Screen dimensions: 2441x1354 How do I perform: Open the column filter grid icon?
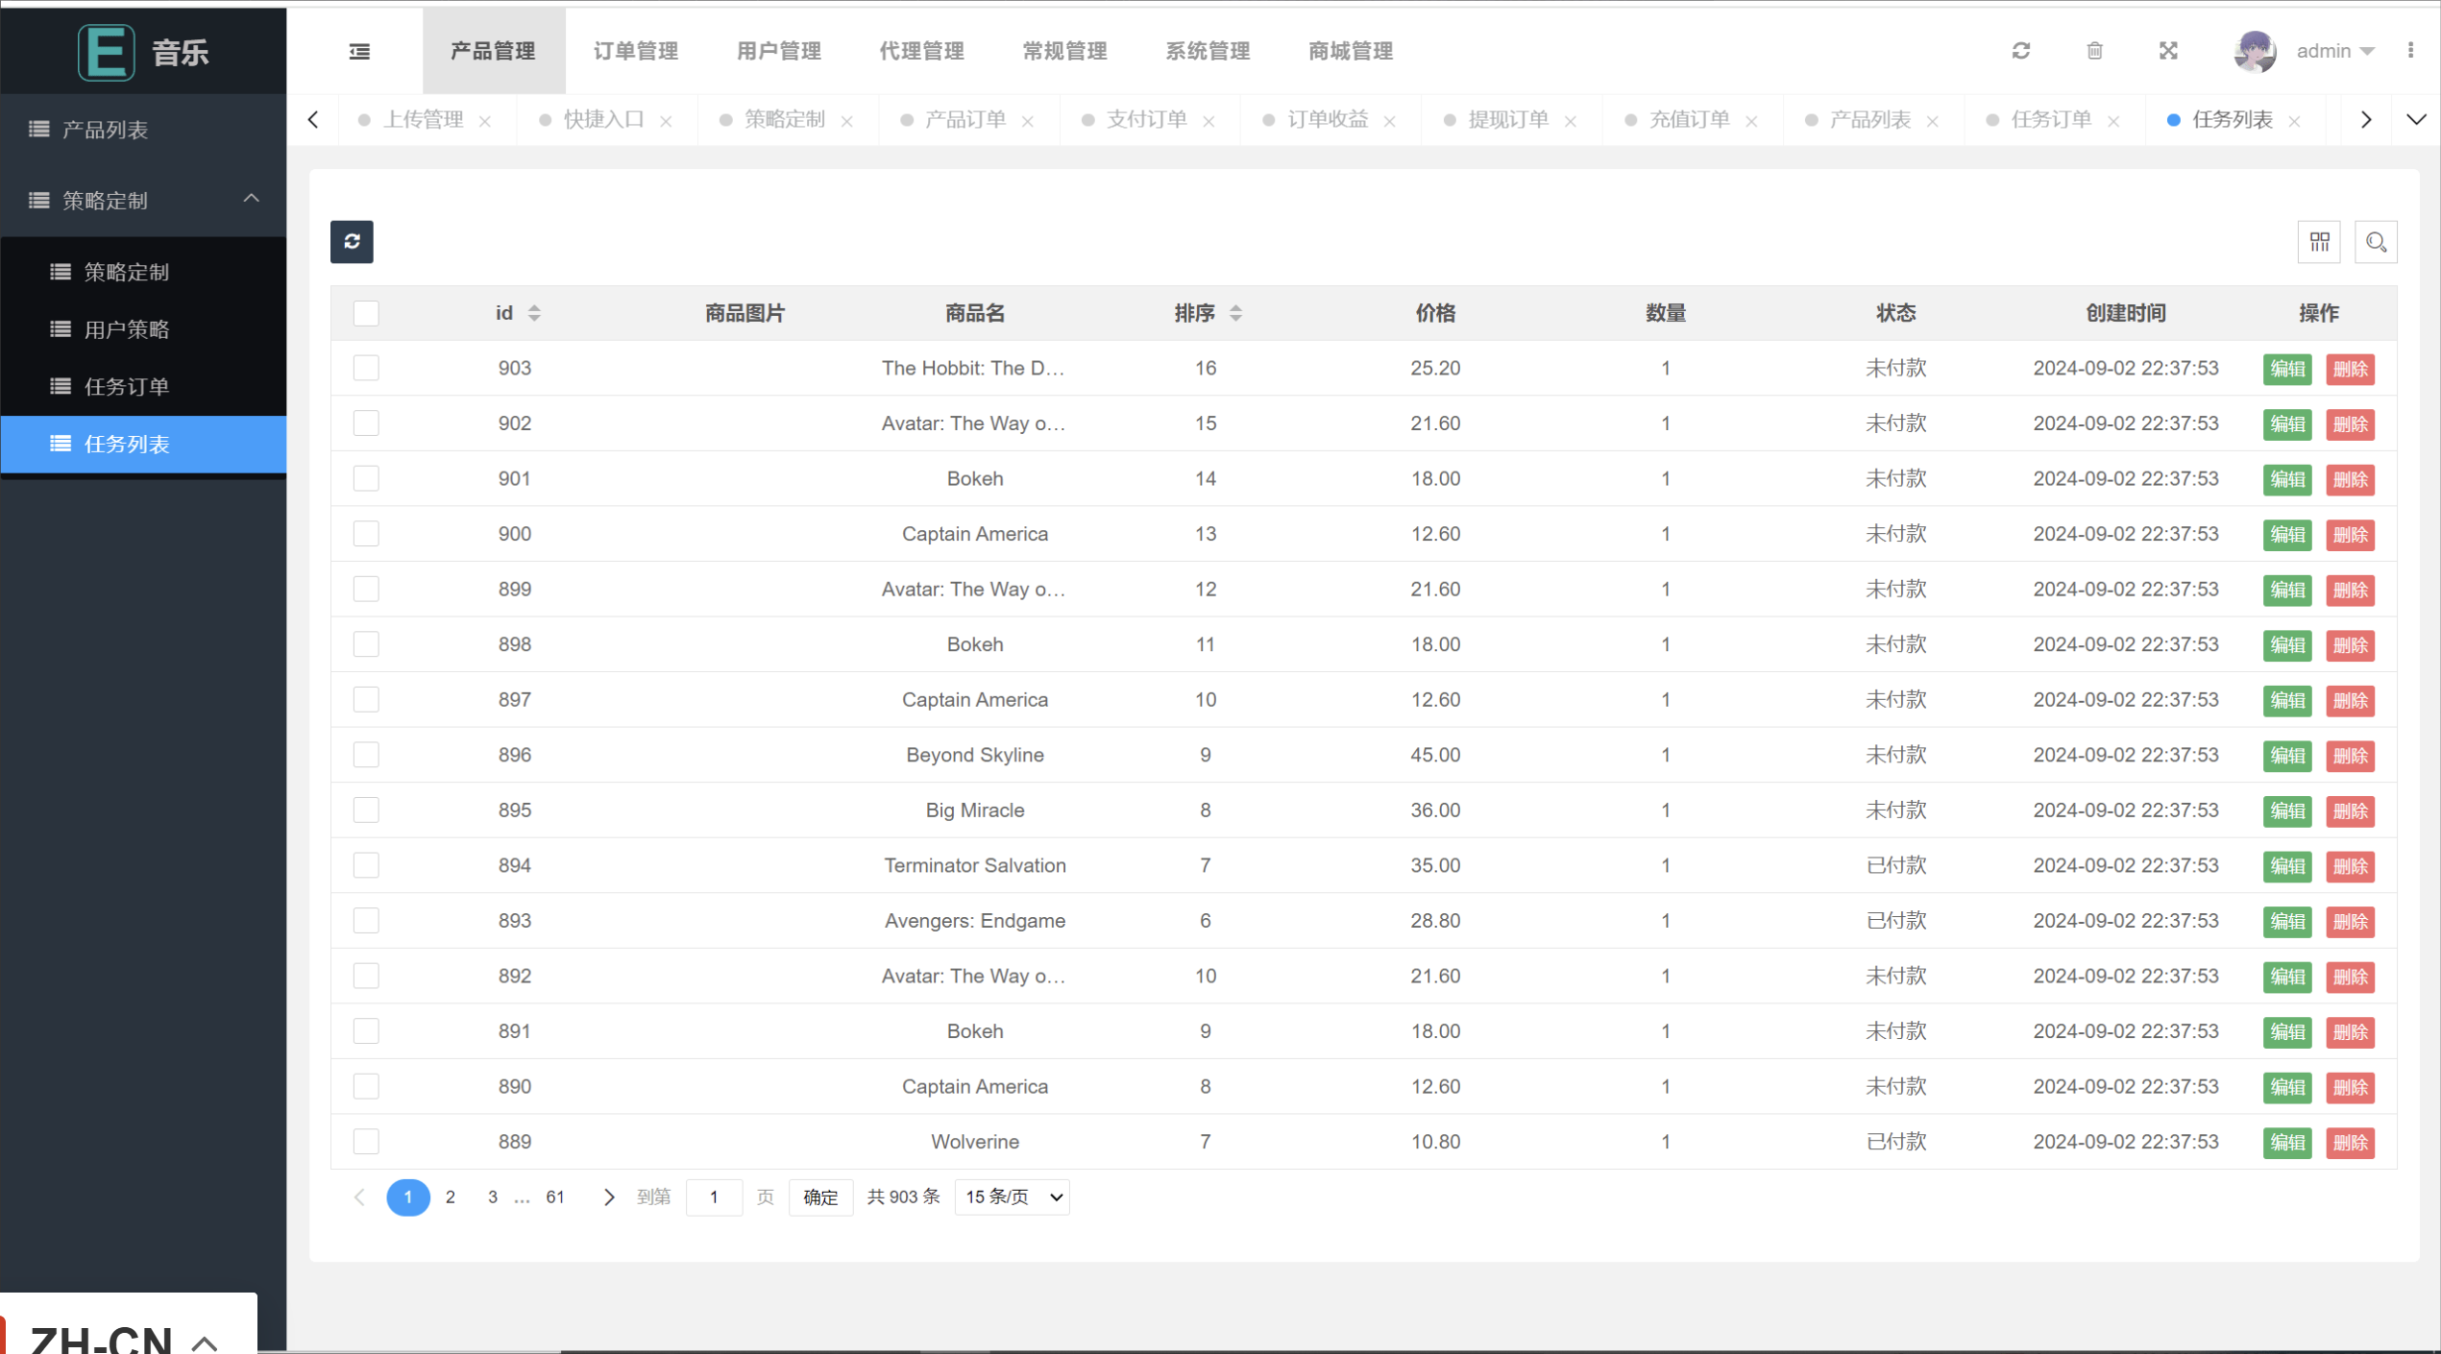2319,241
